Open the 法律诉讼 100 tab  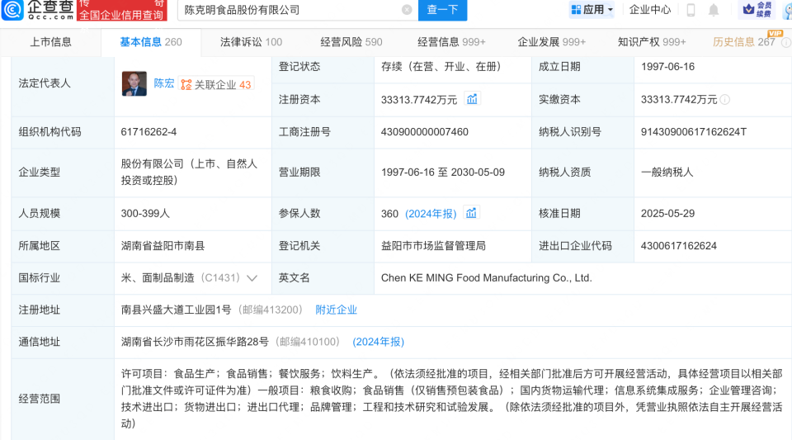pos(251,42)
